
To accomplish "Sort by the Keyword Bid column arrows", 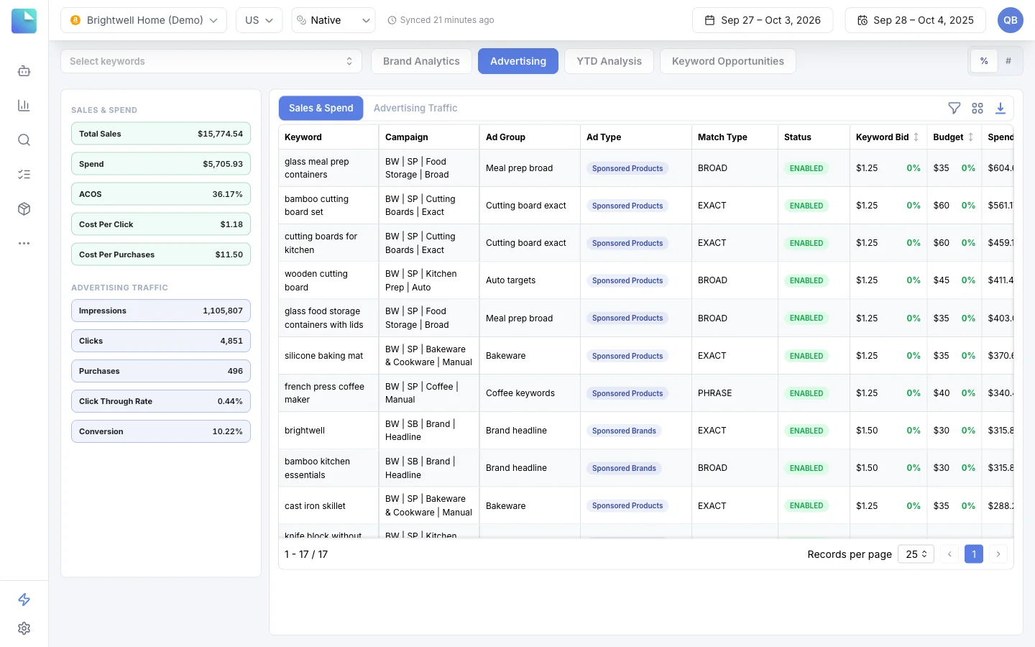I will (x=916, y=137).
